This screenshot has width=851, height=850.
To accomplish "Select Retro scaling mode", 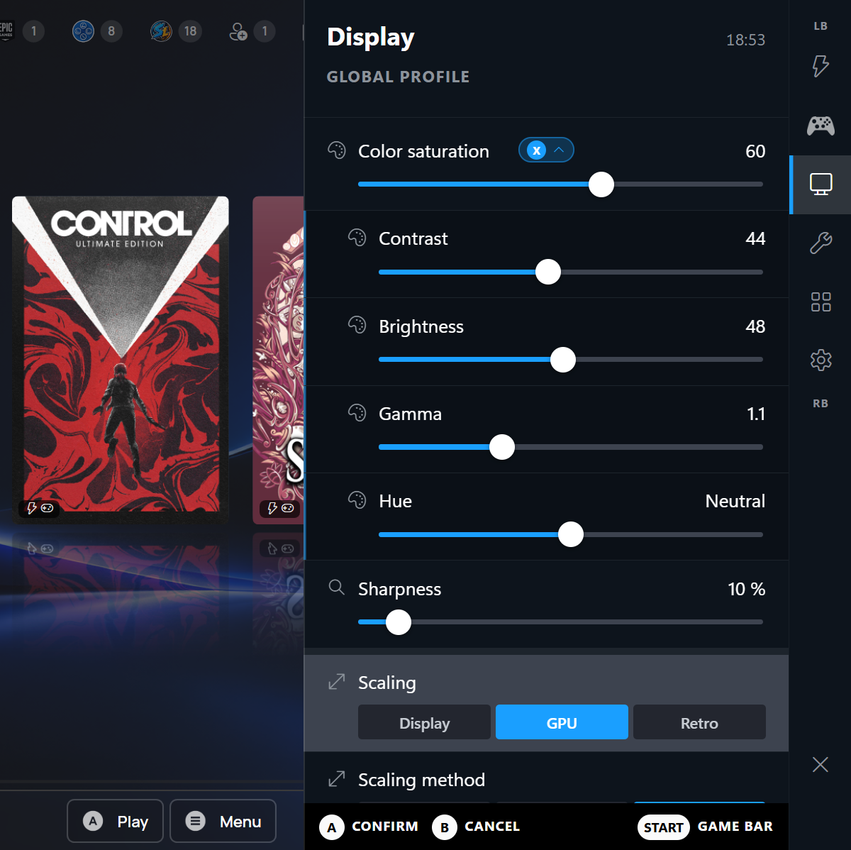I will [699, 722].
